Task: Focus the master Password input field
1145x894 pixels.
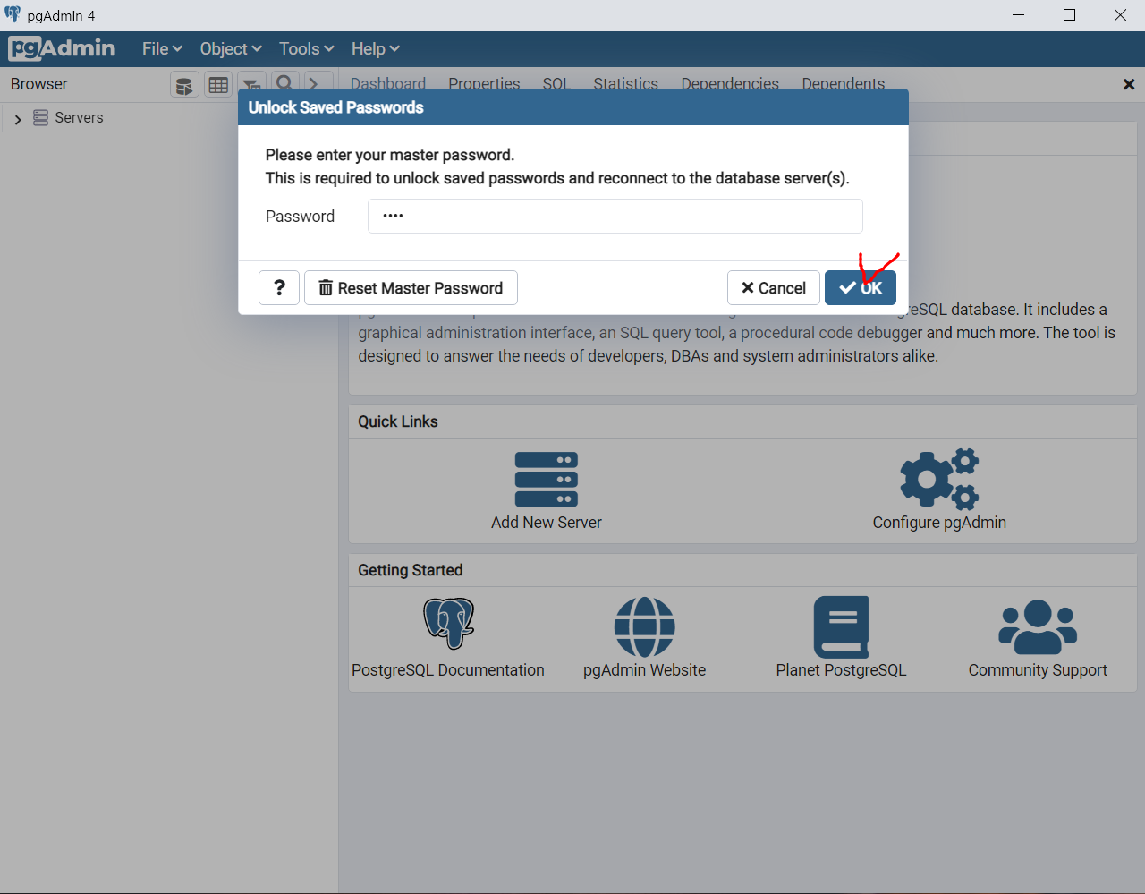Action: click(615, 216)
